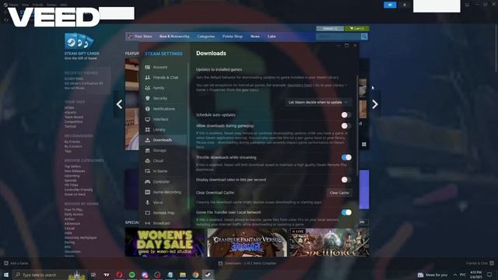This screenshot has height=280, width=498.
Task: Open the Security shield icon
Action: point(147,99)
